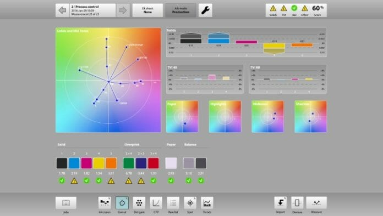Click the Import icon
The image size is (383, 216).
click(x=280, y=203)
